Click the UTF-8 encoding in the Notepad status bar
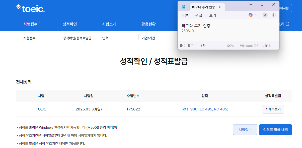The width and height of the screenshot is (302, 148). pos(266,46)
